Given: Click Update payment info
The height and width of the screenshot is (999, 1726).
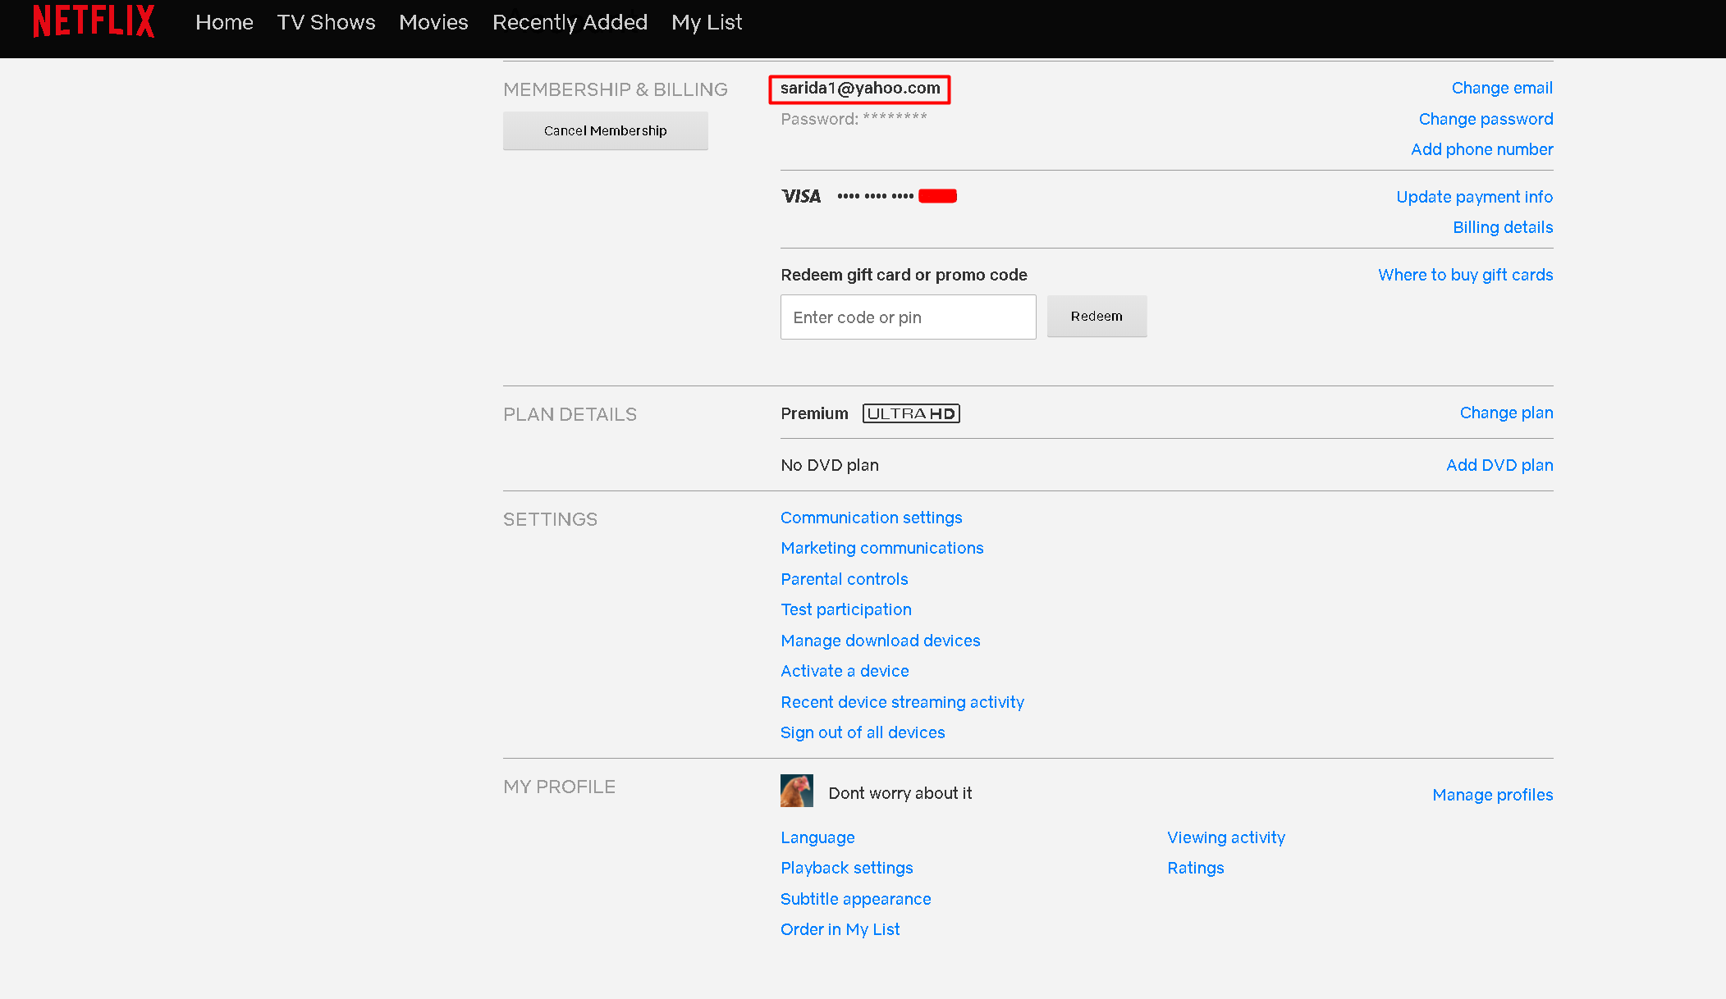Looking at the screenshot, I should [1473, 197].
